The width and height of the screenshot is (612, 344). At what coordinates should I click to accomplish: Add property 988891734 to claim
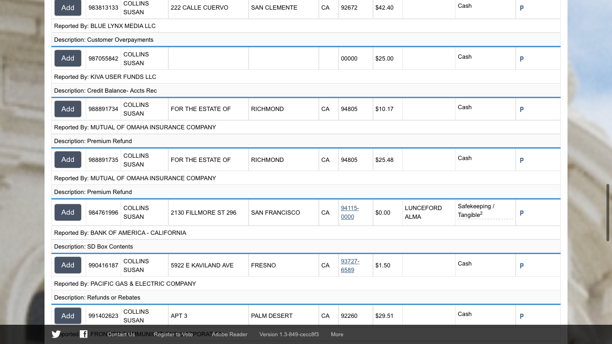click(68, 109)
